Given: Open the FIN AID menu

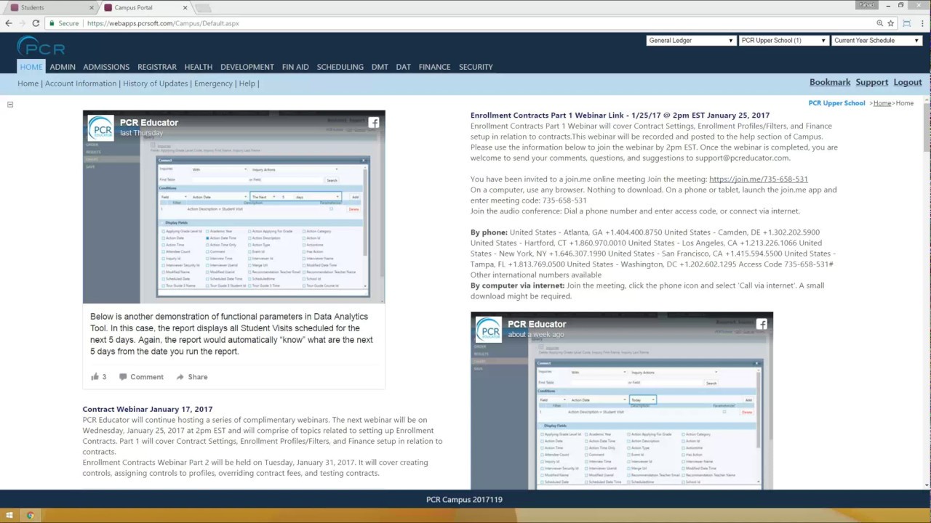Looking at the screenshot, I should (x=295, y=67).
